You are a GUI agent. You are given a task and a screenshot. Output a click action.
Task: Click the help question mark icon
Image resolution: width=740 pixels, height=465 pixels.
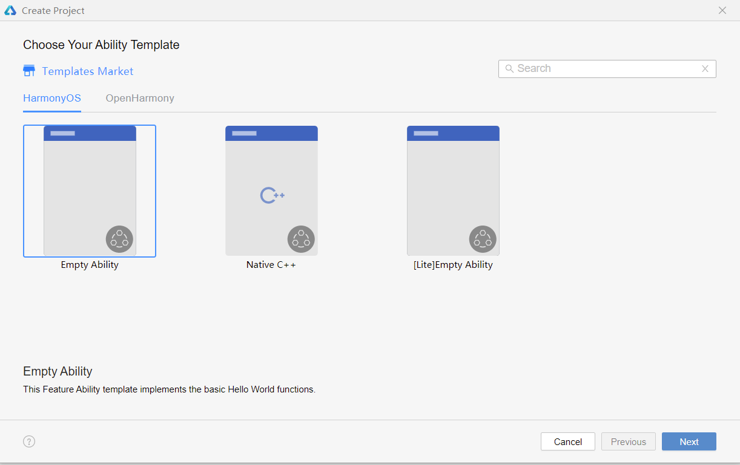[x=29, y=441]
